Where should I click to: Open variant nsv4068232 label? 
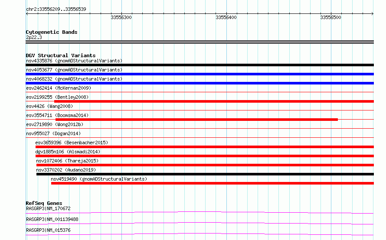[74, 79]
